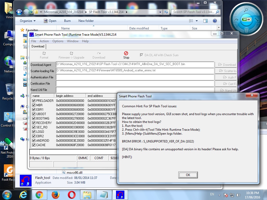Open Auth File browse button
The image size is (267, 200).
tap(226, 77)
